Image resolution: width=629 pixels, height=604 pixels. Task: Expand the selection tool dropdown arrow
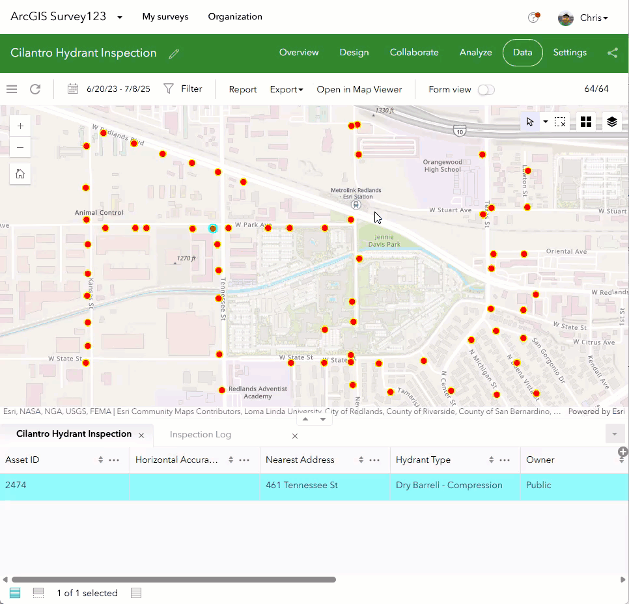pos(546,121)
